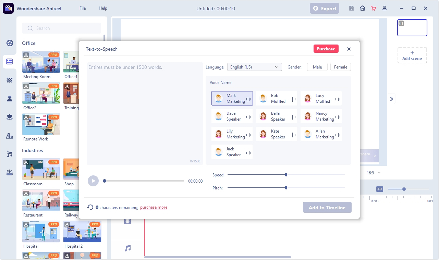Open the lotus props sidebar icon
The width and height of the screenshot is (439, 260).
10,117
